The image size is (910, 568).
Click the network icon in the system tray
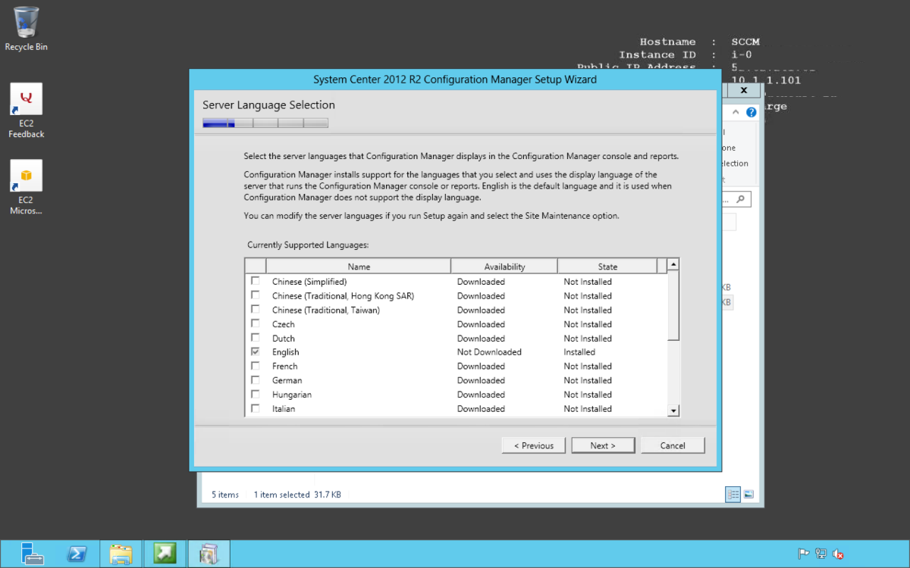point(821,553)
